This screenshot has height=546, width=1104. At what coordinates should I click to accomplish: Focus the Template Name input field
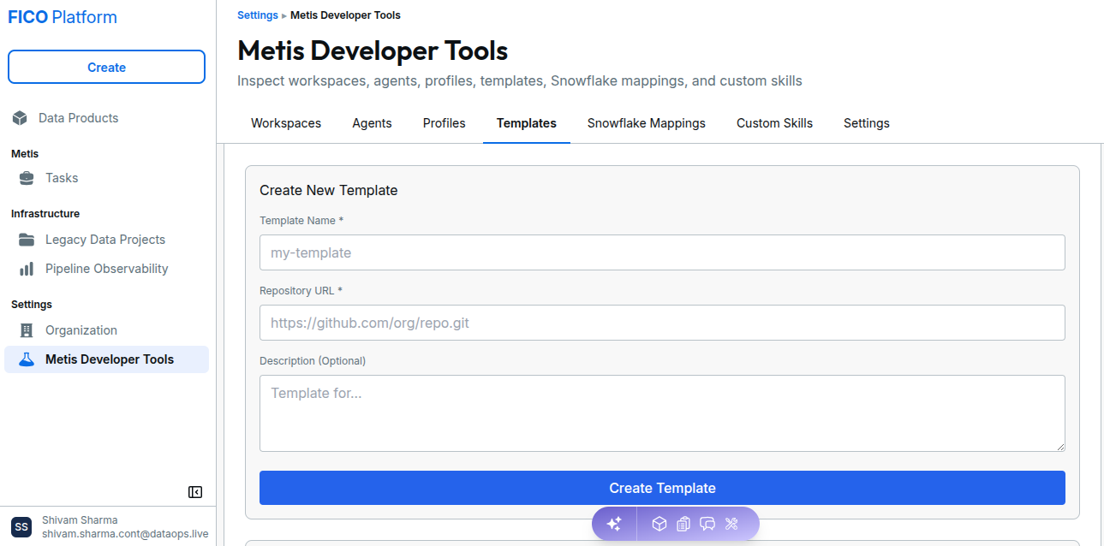pyautogui.click(x=662, y=252)
